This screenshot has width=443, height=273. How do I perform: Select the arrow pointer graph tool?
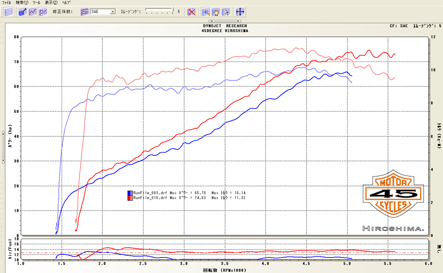pyautogui.click(x=225, y=12)
